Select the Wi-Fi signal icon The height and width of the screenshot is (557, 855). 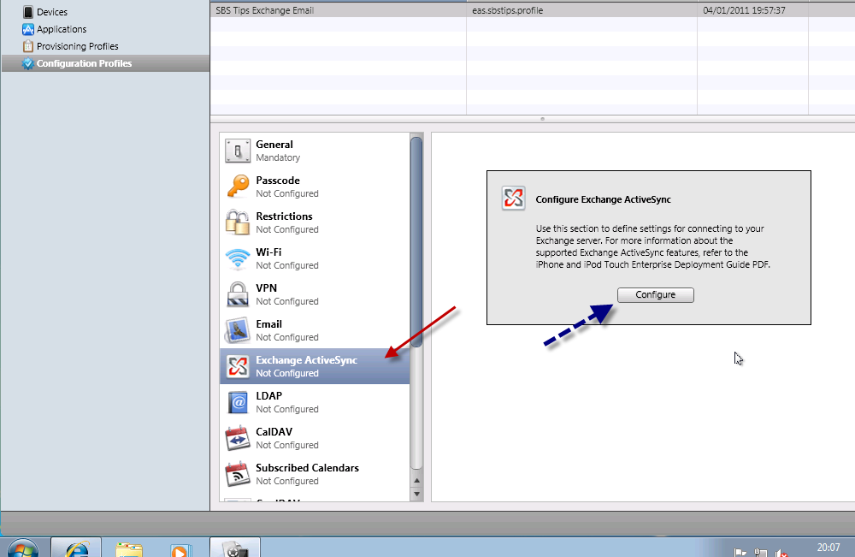point(237,258)
